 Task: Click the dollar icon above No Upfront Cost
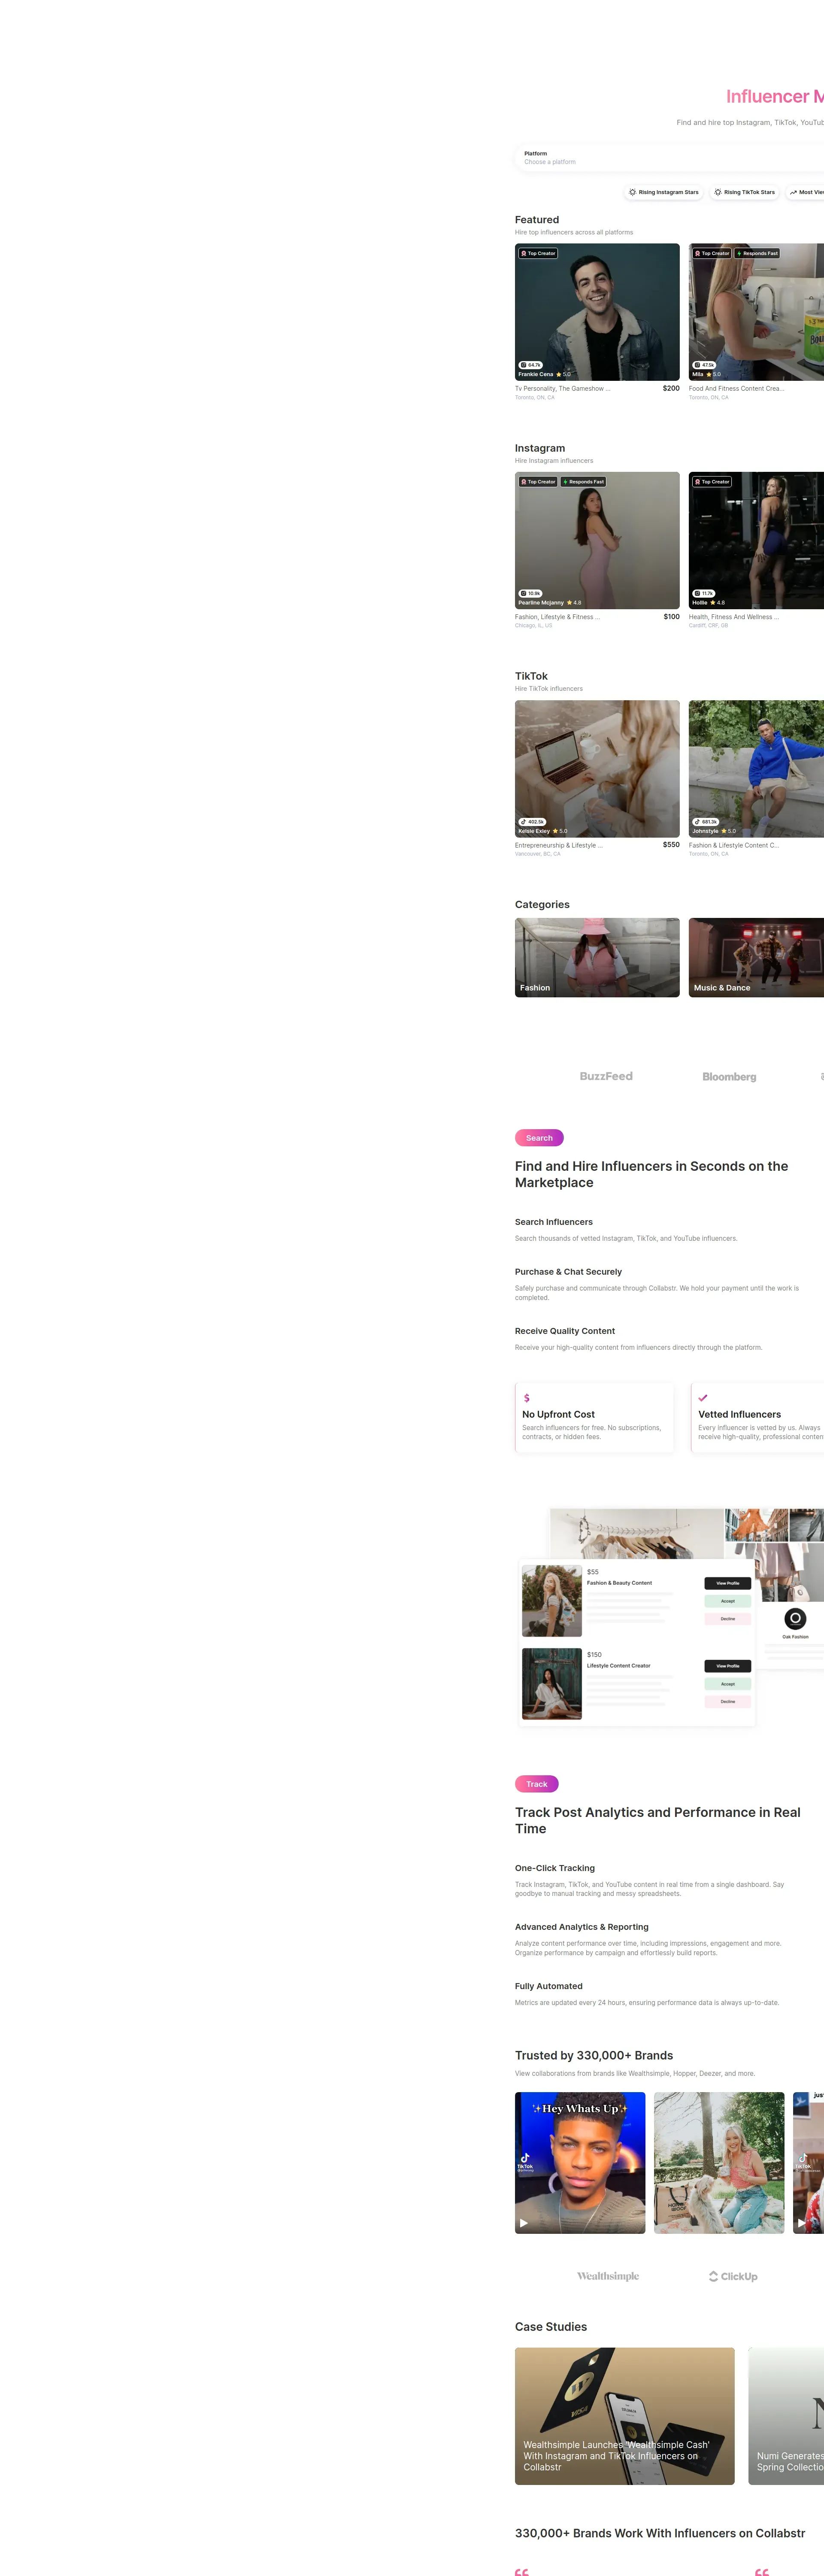pyautogui.click(x=526, y=1398)
